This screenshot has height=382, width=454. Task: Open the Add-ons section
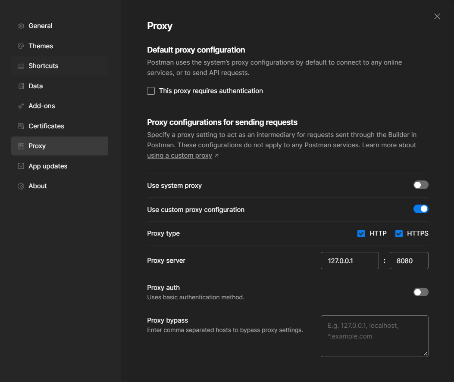59,106
